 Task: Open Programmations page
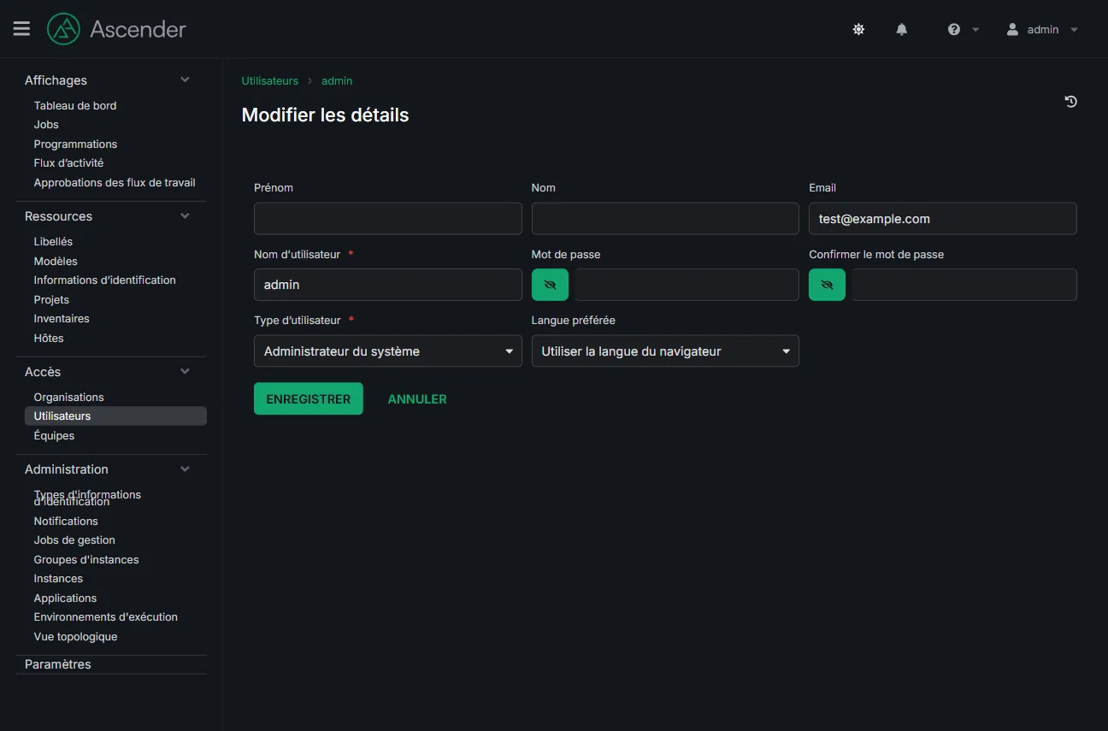75,144
